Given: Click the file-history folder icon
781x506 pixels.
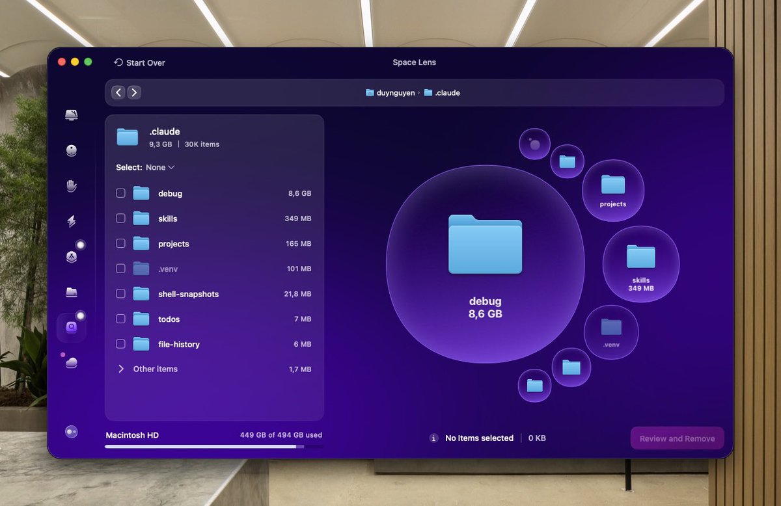Looking at the screenshot, I should [x=141, y=344].
